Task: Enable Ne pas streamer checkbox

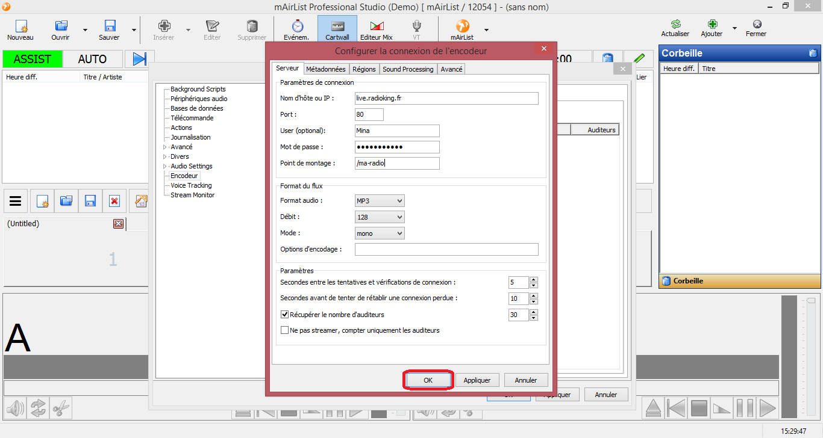Action: 285,330
